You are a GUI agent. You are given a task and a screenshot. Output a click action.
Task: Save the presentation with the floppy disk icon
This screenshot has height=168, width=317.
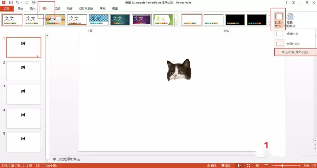coord(11,3)
